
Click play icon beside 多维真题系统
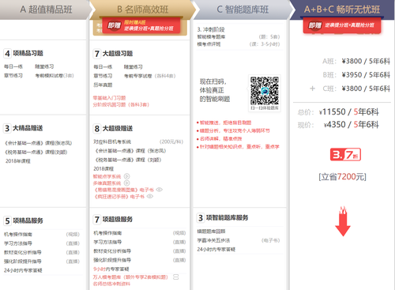tap(126, 183)
